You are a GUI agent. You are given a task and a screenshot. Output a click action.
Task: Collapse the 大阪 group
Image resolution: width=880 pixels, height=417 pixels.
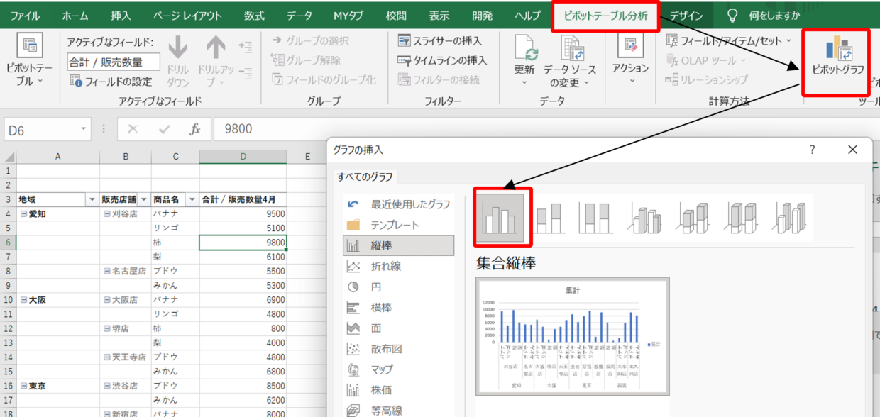click(23, 300)
